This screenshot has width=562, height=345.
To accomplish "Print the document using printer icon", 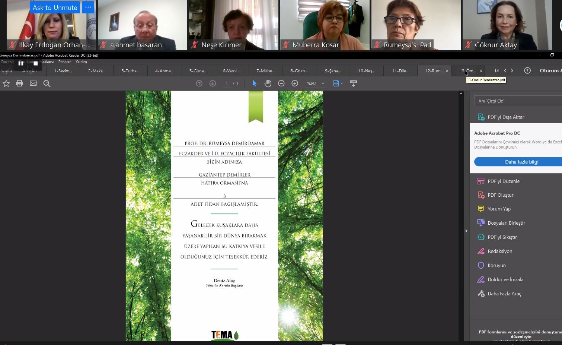I will [x=19, y=83].
